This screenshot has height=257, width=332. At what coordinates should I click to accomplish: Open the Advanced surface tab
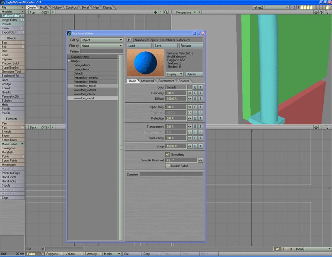(147, 81)
